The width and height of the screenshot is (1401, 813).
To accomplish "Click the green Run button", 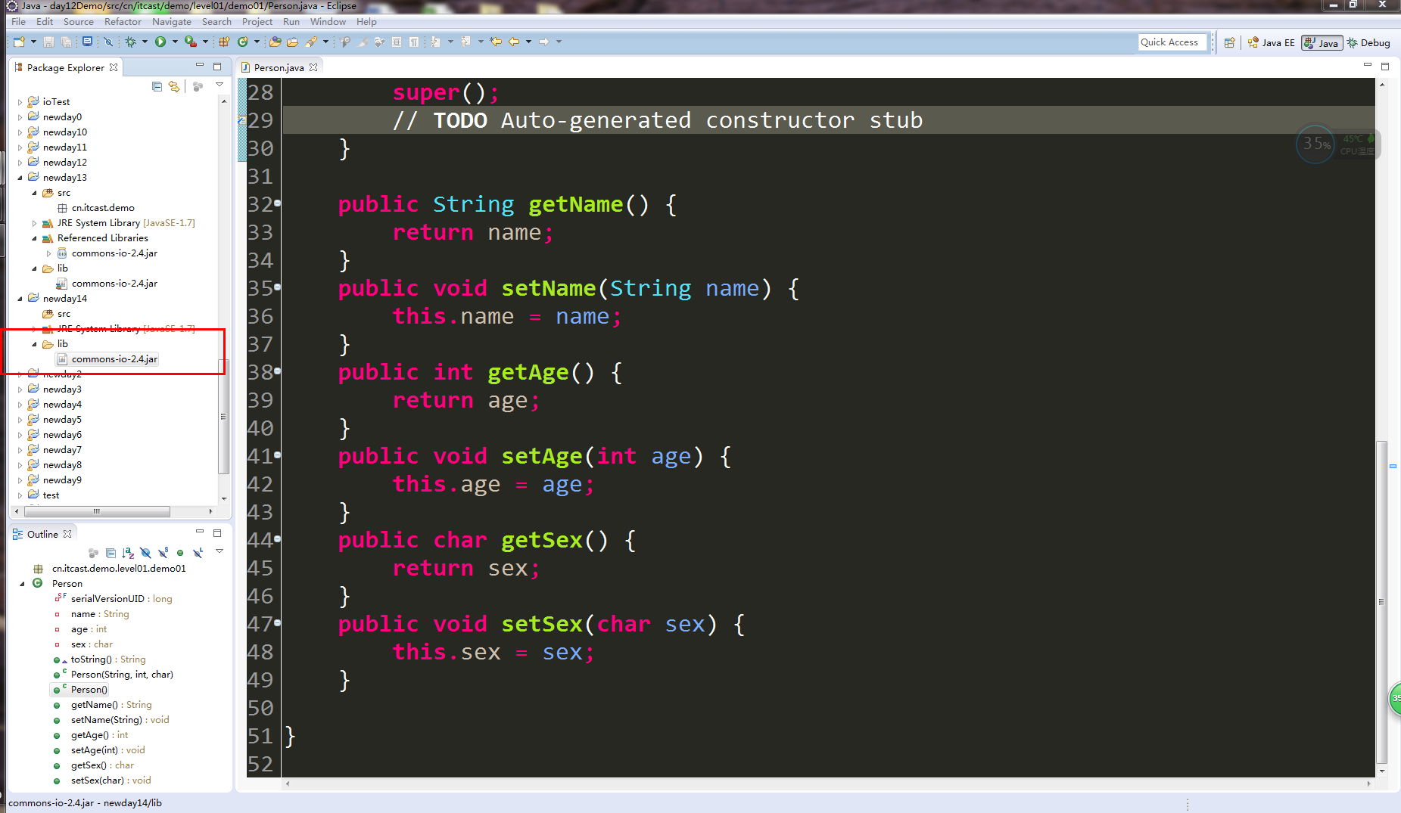I will tap(160, 42).
